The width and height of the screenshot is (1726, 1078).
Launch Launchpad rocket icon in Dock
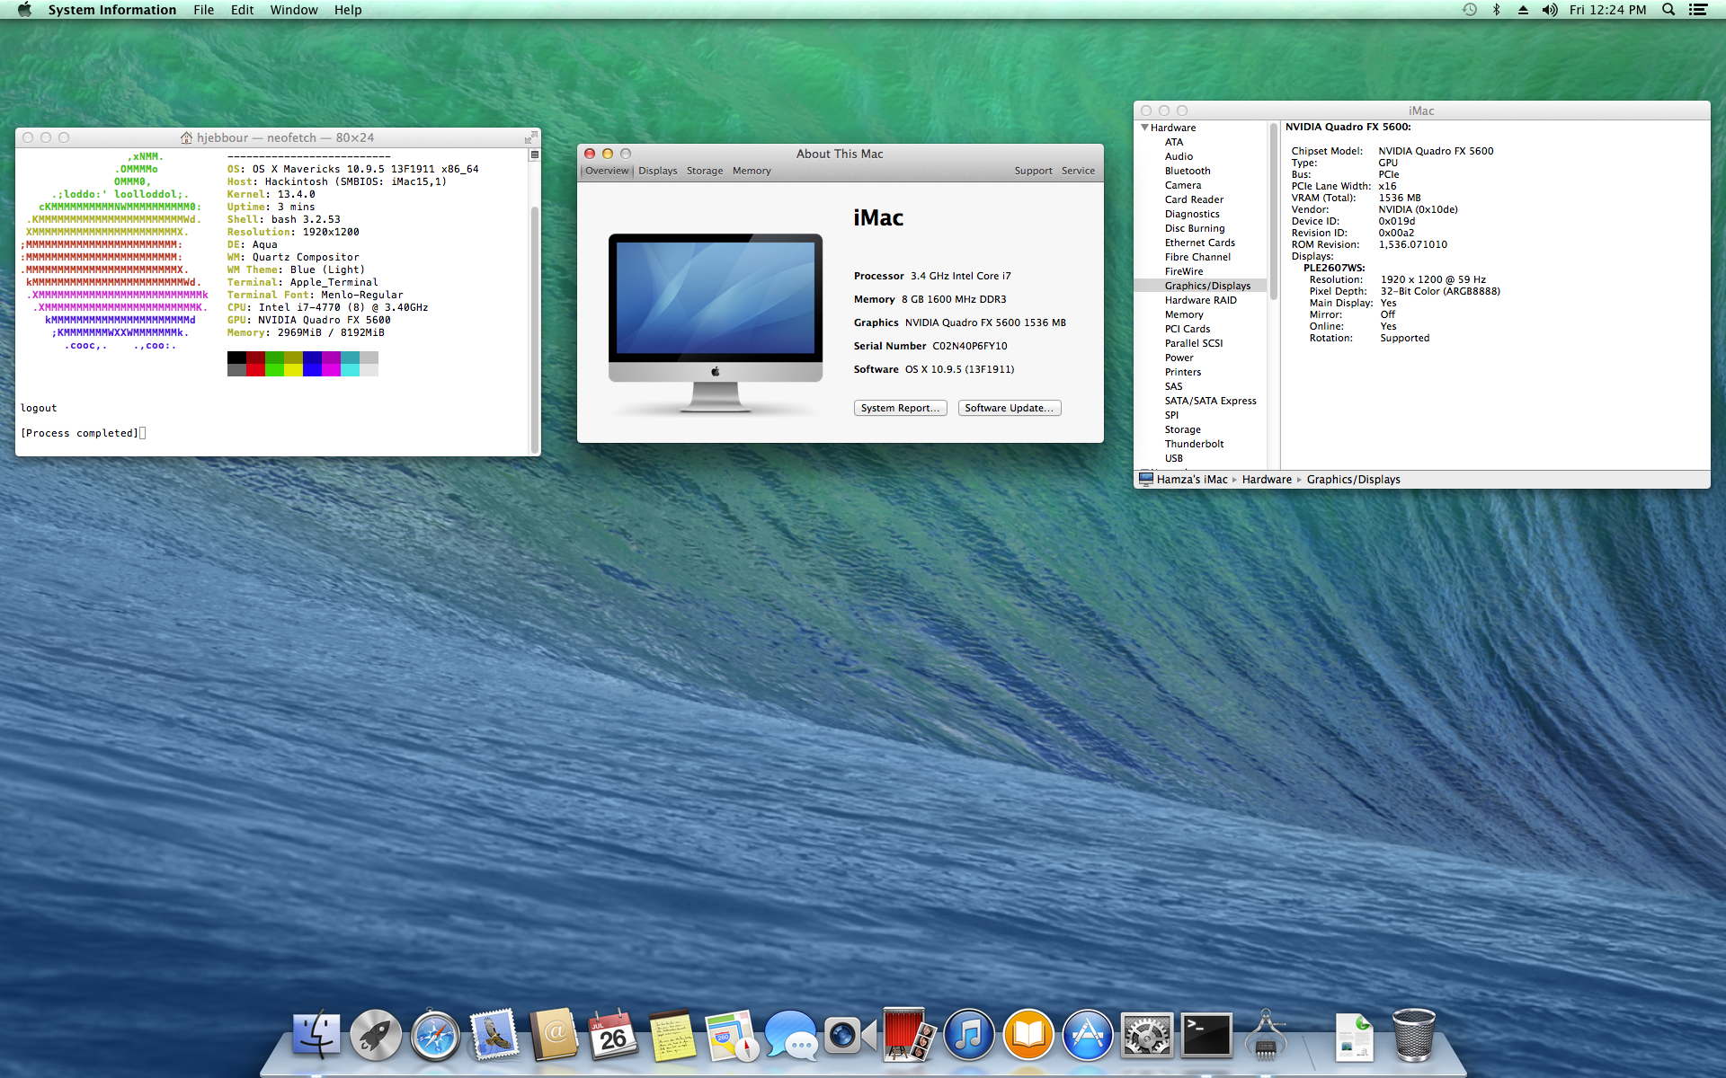[x=376, y=1035]
